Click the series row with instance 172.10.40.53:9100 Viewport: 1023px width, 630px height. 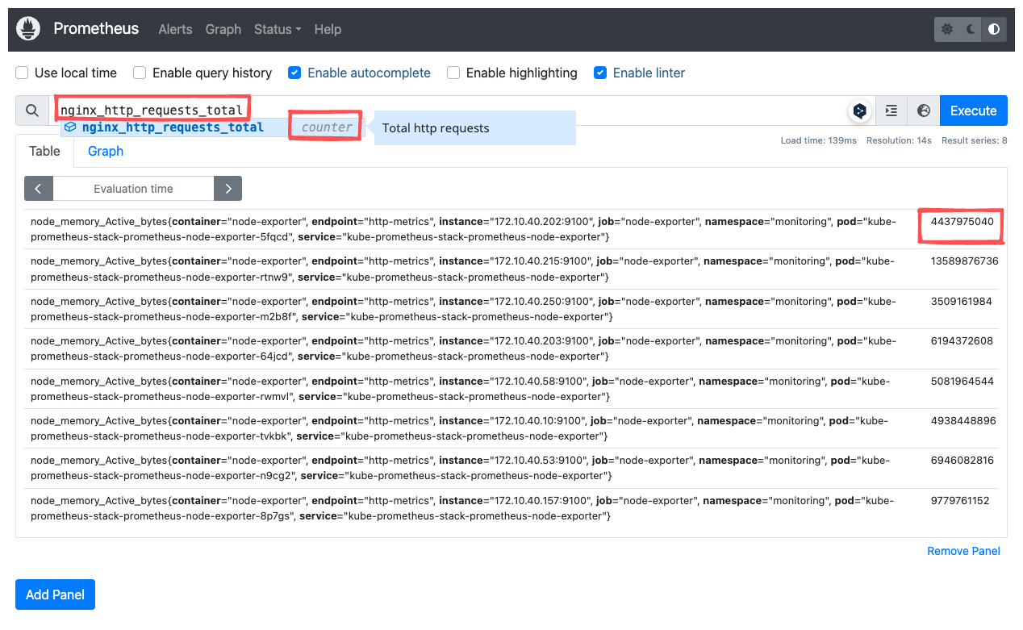click(x=511, y=468)
